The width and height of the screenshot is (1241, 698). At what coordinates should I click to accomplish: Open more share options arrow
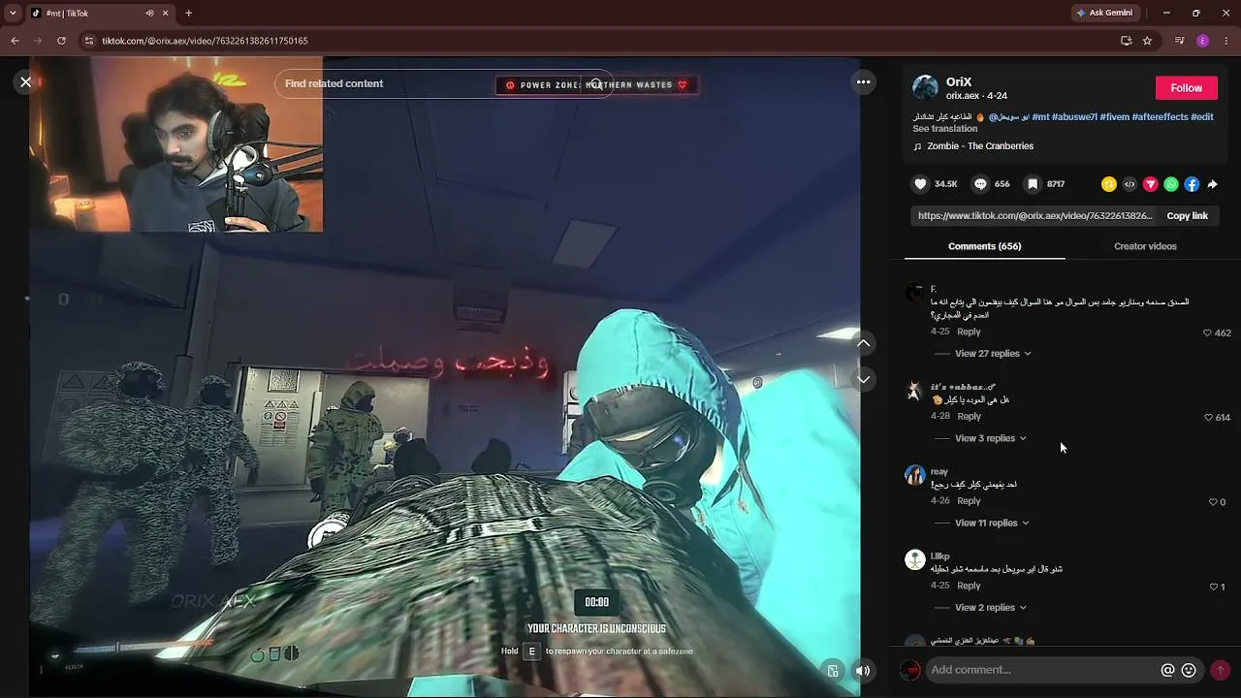click(x=1212, y=184)
